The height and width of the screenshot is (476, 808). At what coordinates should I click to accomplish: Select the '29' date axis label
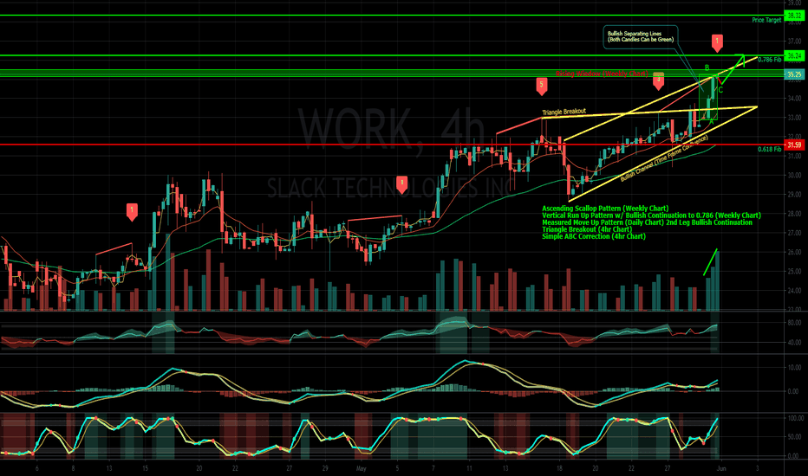pyautogui.click(x=325, y=469)
